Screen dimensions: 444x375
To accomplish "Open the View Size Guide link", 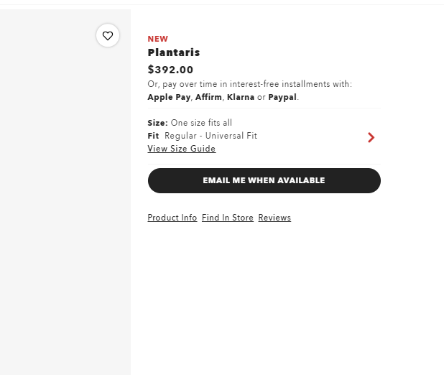I will coord(182,149).
